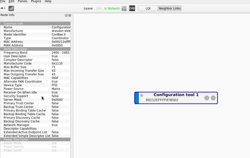Click the Manufacturer Code value 0x1135
The width and height of the screenshot is (250, 158).
tap(57, 63)
